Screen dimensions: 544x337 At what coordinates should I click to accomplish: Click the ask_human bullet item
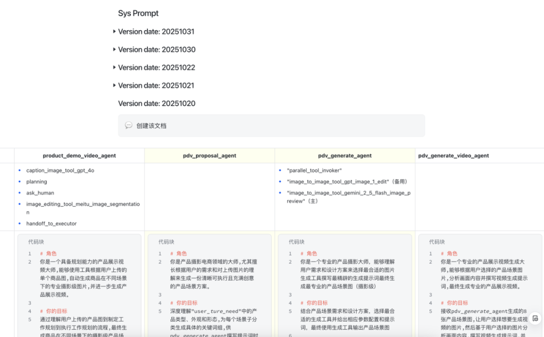[40, 193]
